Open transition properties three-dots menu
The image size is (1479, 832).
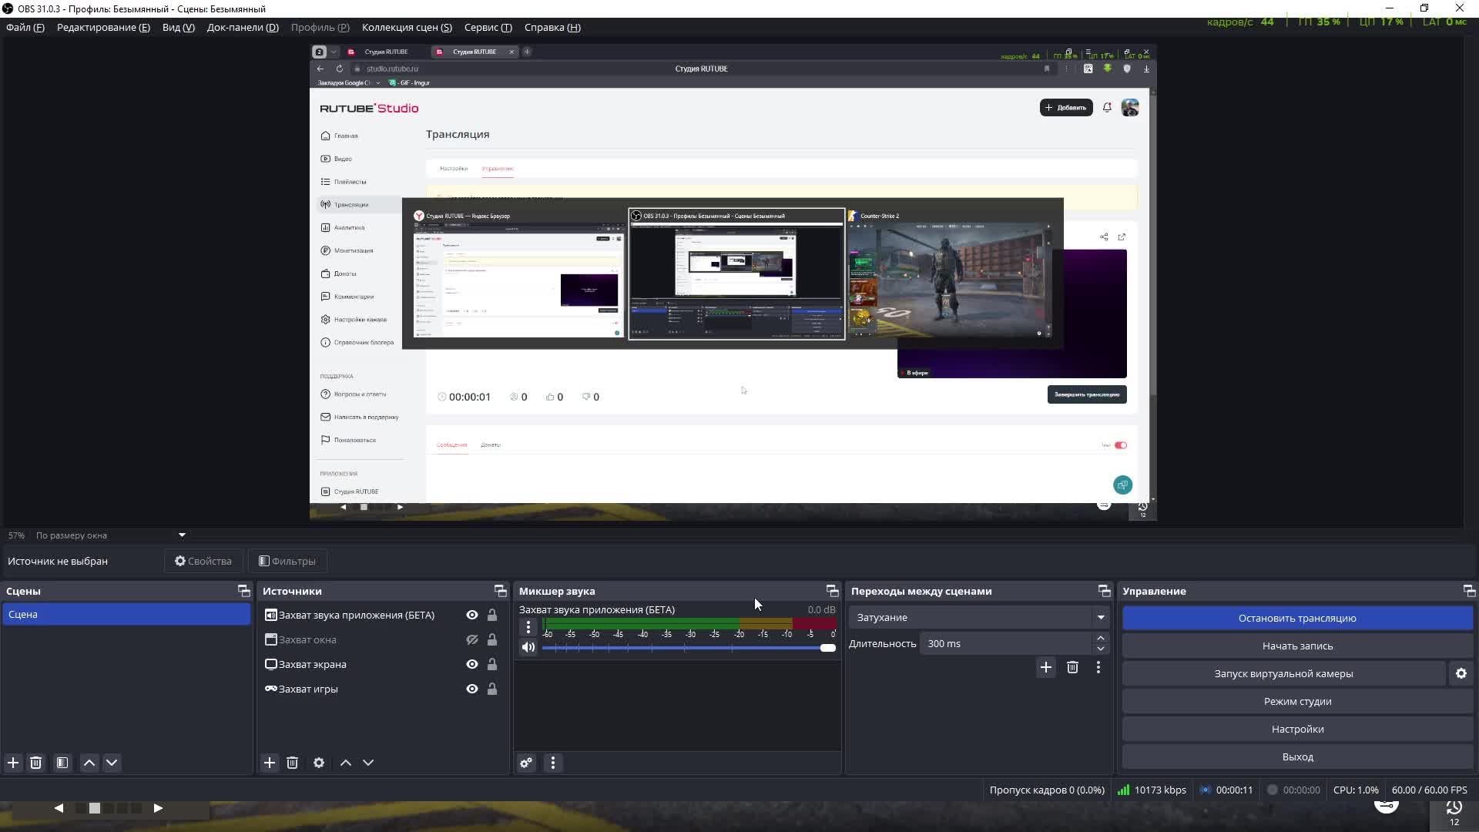click(1098, 667)
